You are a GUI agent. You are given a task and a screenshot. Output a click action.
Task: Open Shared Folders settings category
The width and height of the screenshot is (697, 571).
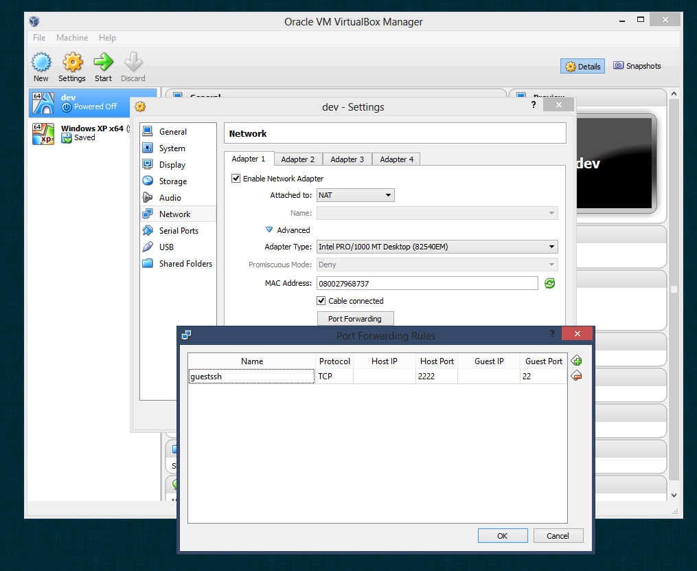(x=179, y=263)
